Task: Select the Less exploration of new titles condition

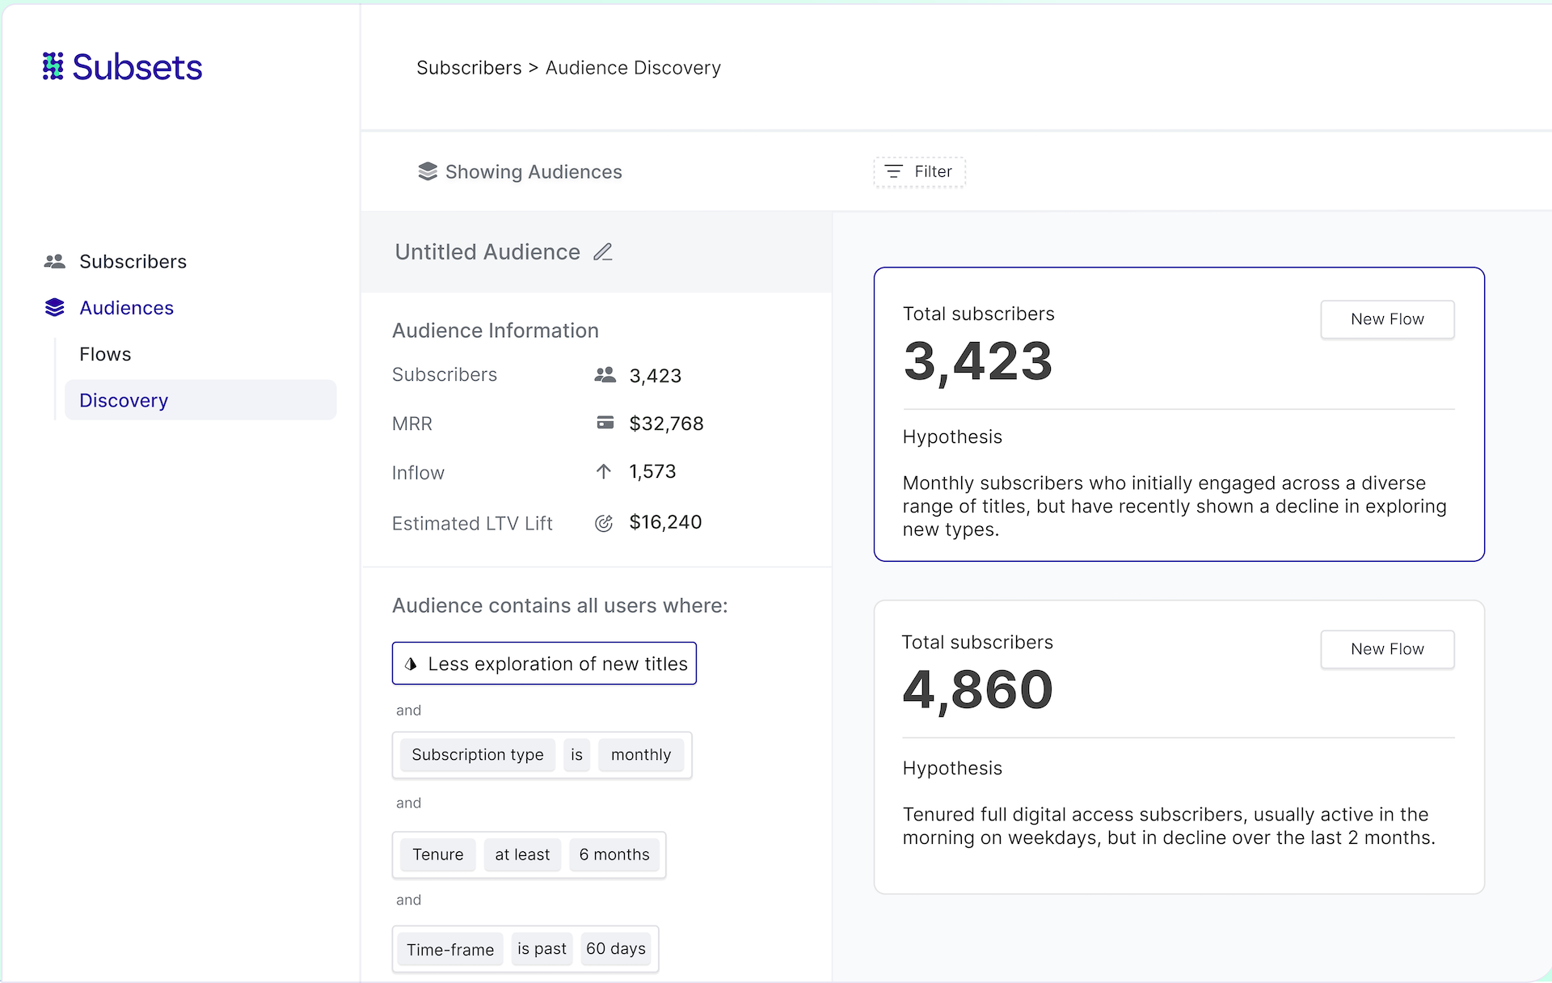Action: (x=544, y=664)
